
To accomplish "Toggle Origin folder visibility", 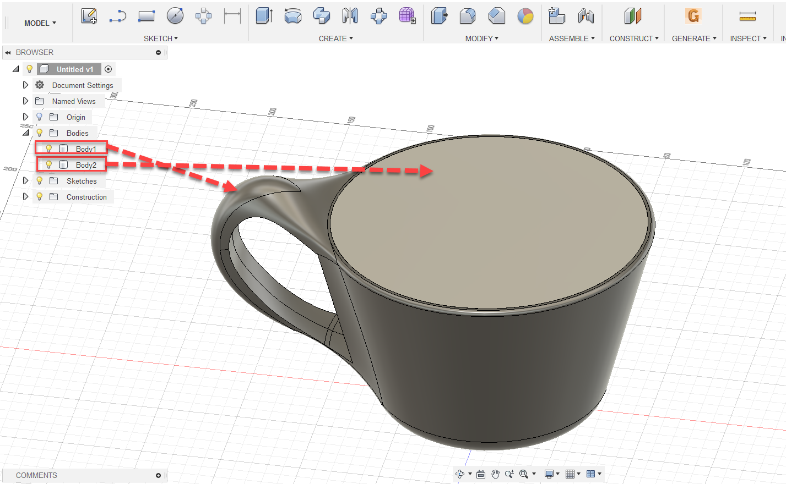I will (x=39, y=117).
